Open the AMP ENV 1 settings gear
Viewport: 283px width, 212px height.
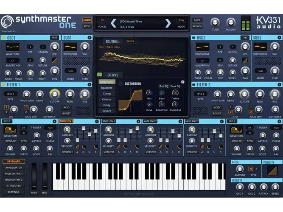pyautogui.click(x=138, y=121)
